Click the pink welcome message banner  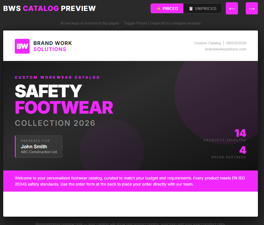click(130, 181)
